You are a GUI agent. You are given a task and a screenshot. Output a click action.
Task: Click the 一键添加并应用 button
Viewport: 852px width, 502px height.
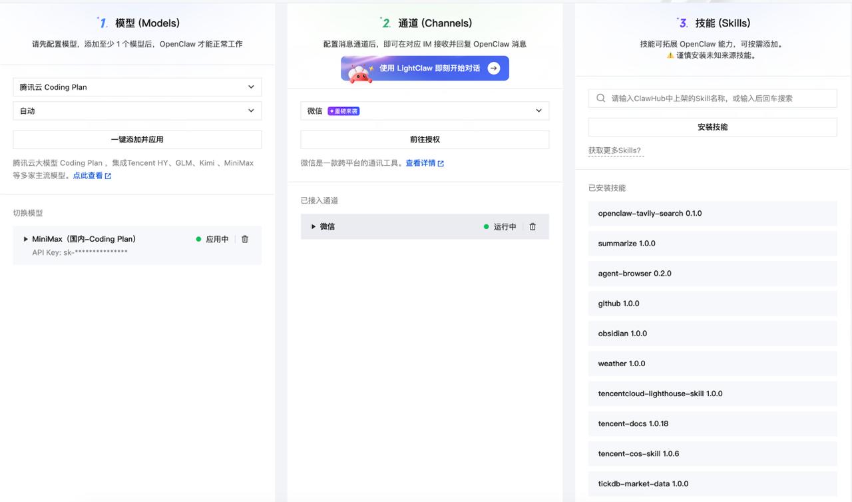pos(137,139)
